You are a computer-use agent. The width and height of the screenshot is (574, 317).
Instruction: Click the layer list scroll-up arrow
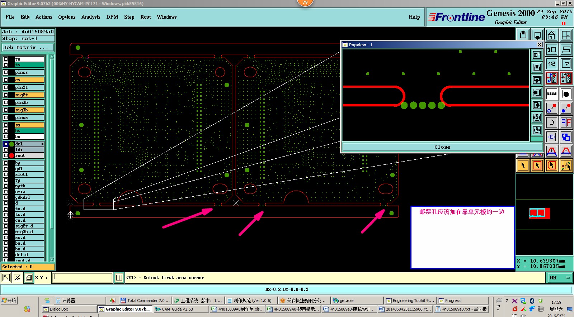(52, 57)
